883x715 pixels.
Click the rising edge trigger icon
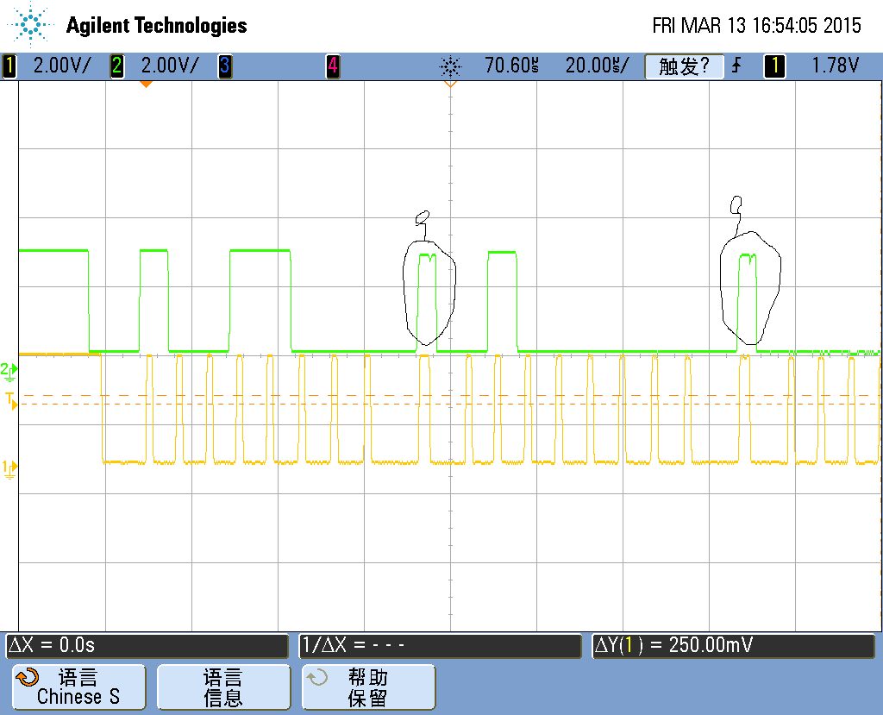click(736, 66)
